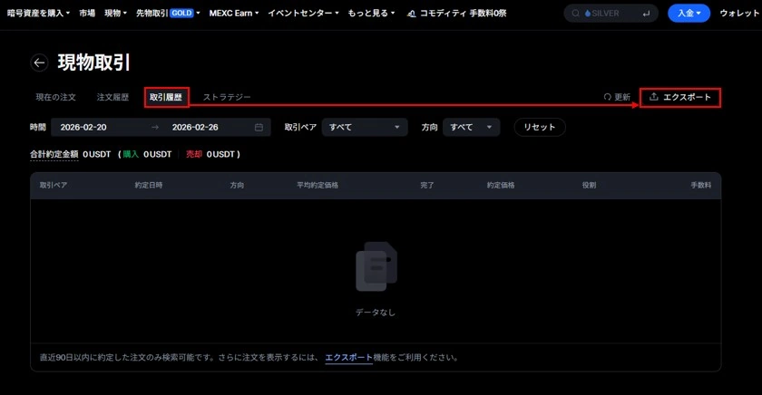This screenshot has height=395, width=762.
Task: Click the 役割 column header
Action: [x=589, y=186]
